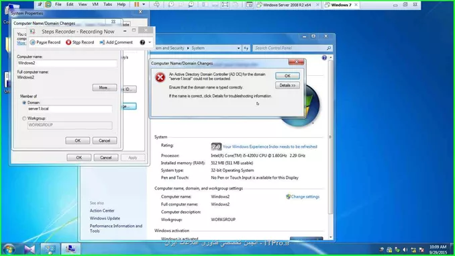The image size is (455, 256).
Task: Click the Unity mode toolbar icon
Action: [236, 4]
